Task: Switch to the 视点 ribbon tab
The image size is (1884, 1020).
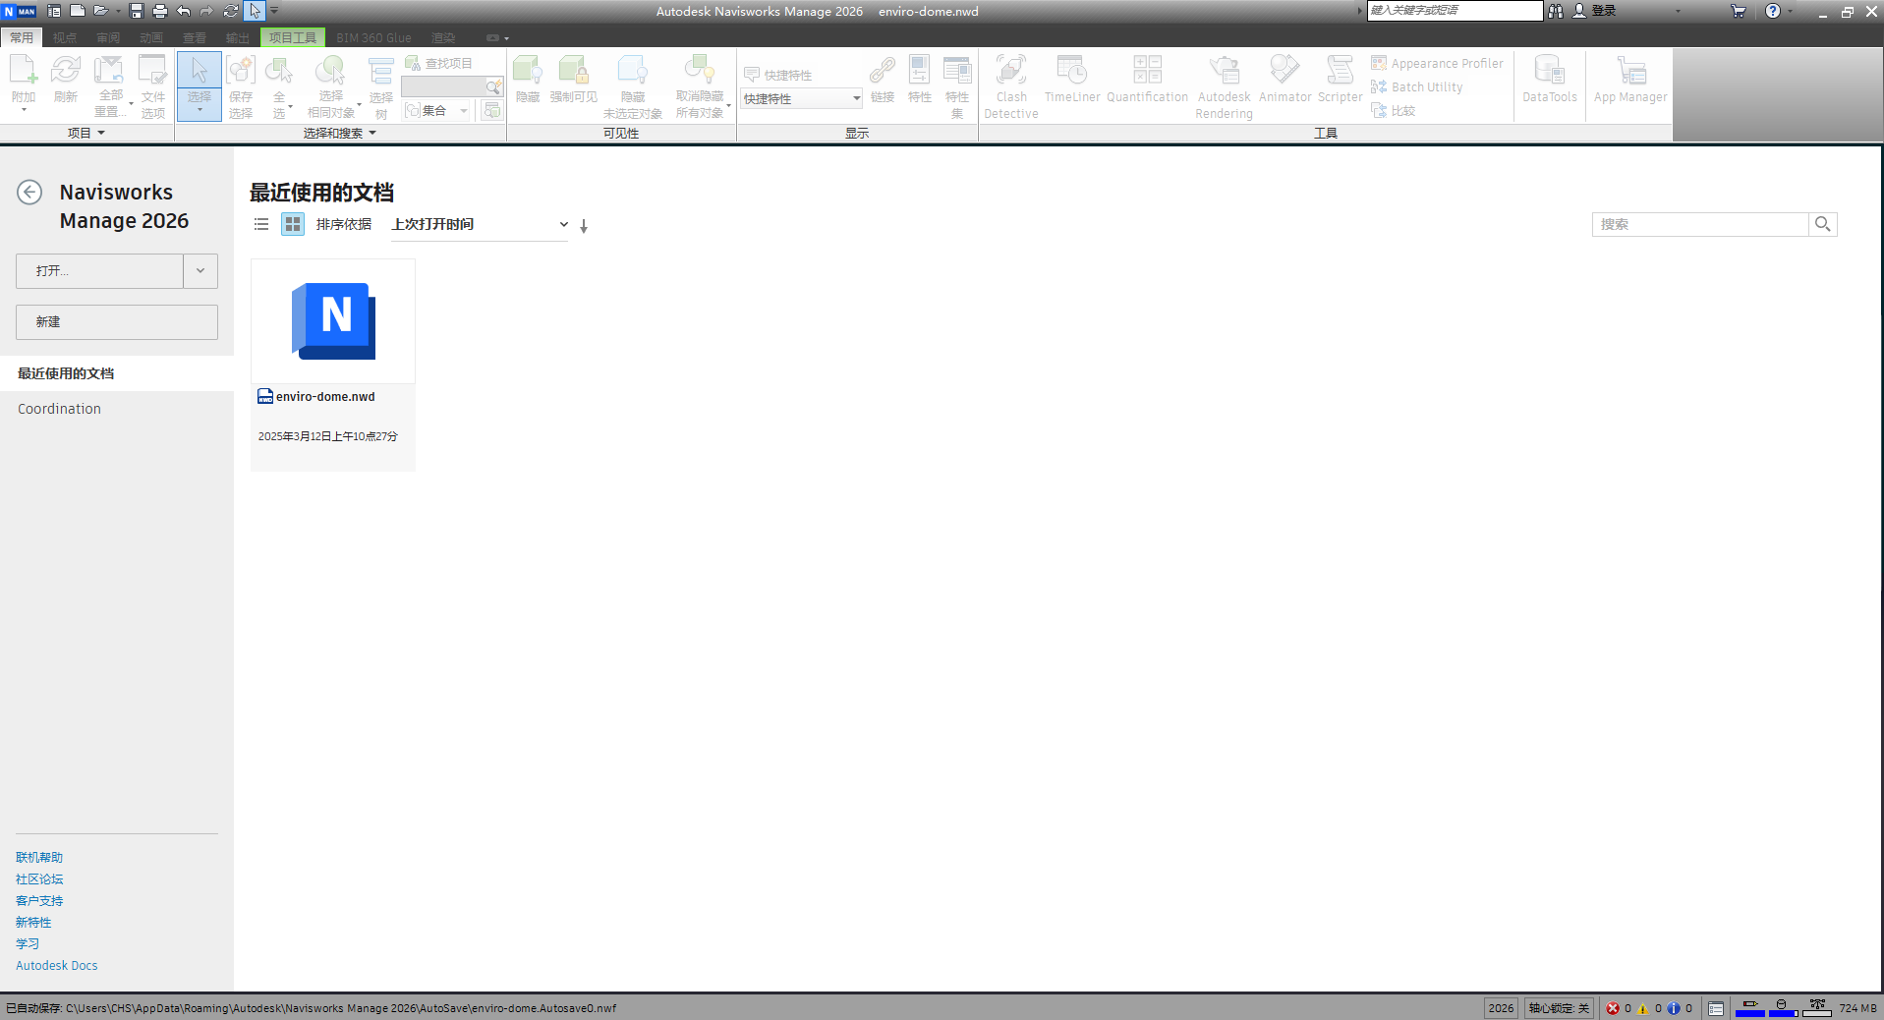Action: [65, 37]
